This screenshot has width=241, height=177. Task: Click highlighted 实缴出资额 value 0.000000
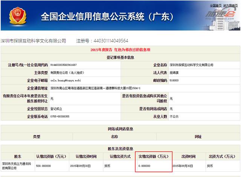pos(144,166)
